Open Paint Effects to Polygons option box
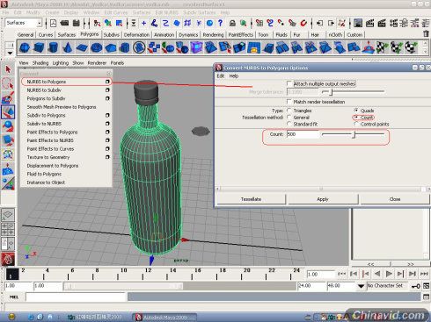 107,132
